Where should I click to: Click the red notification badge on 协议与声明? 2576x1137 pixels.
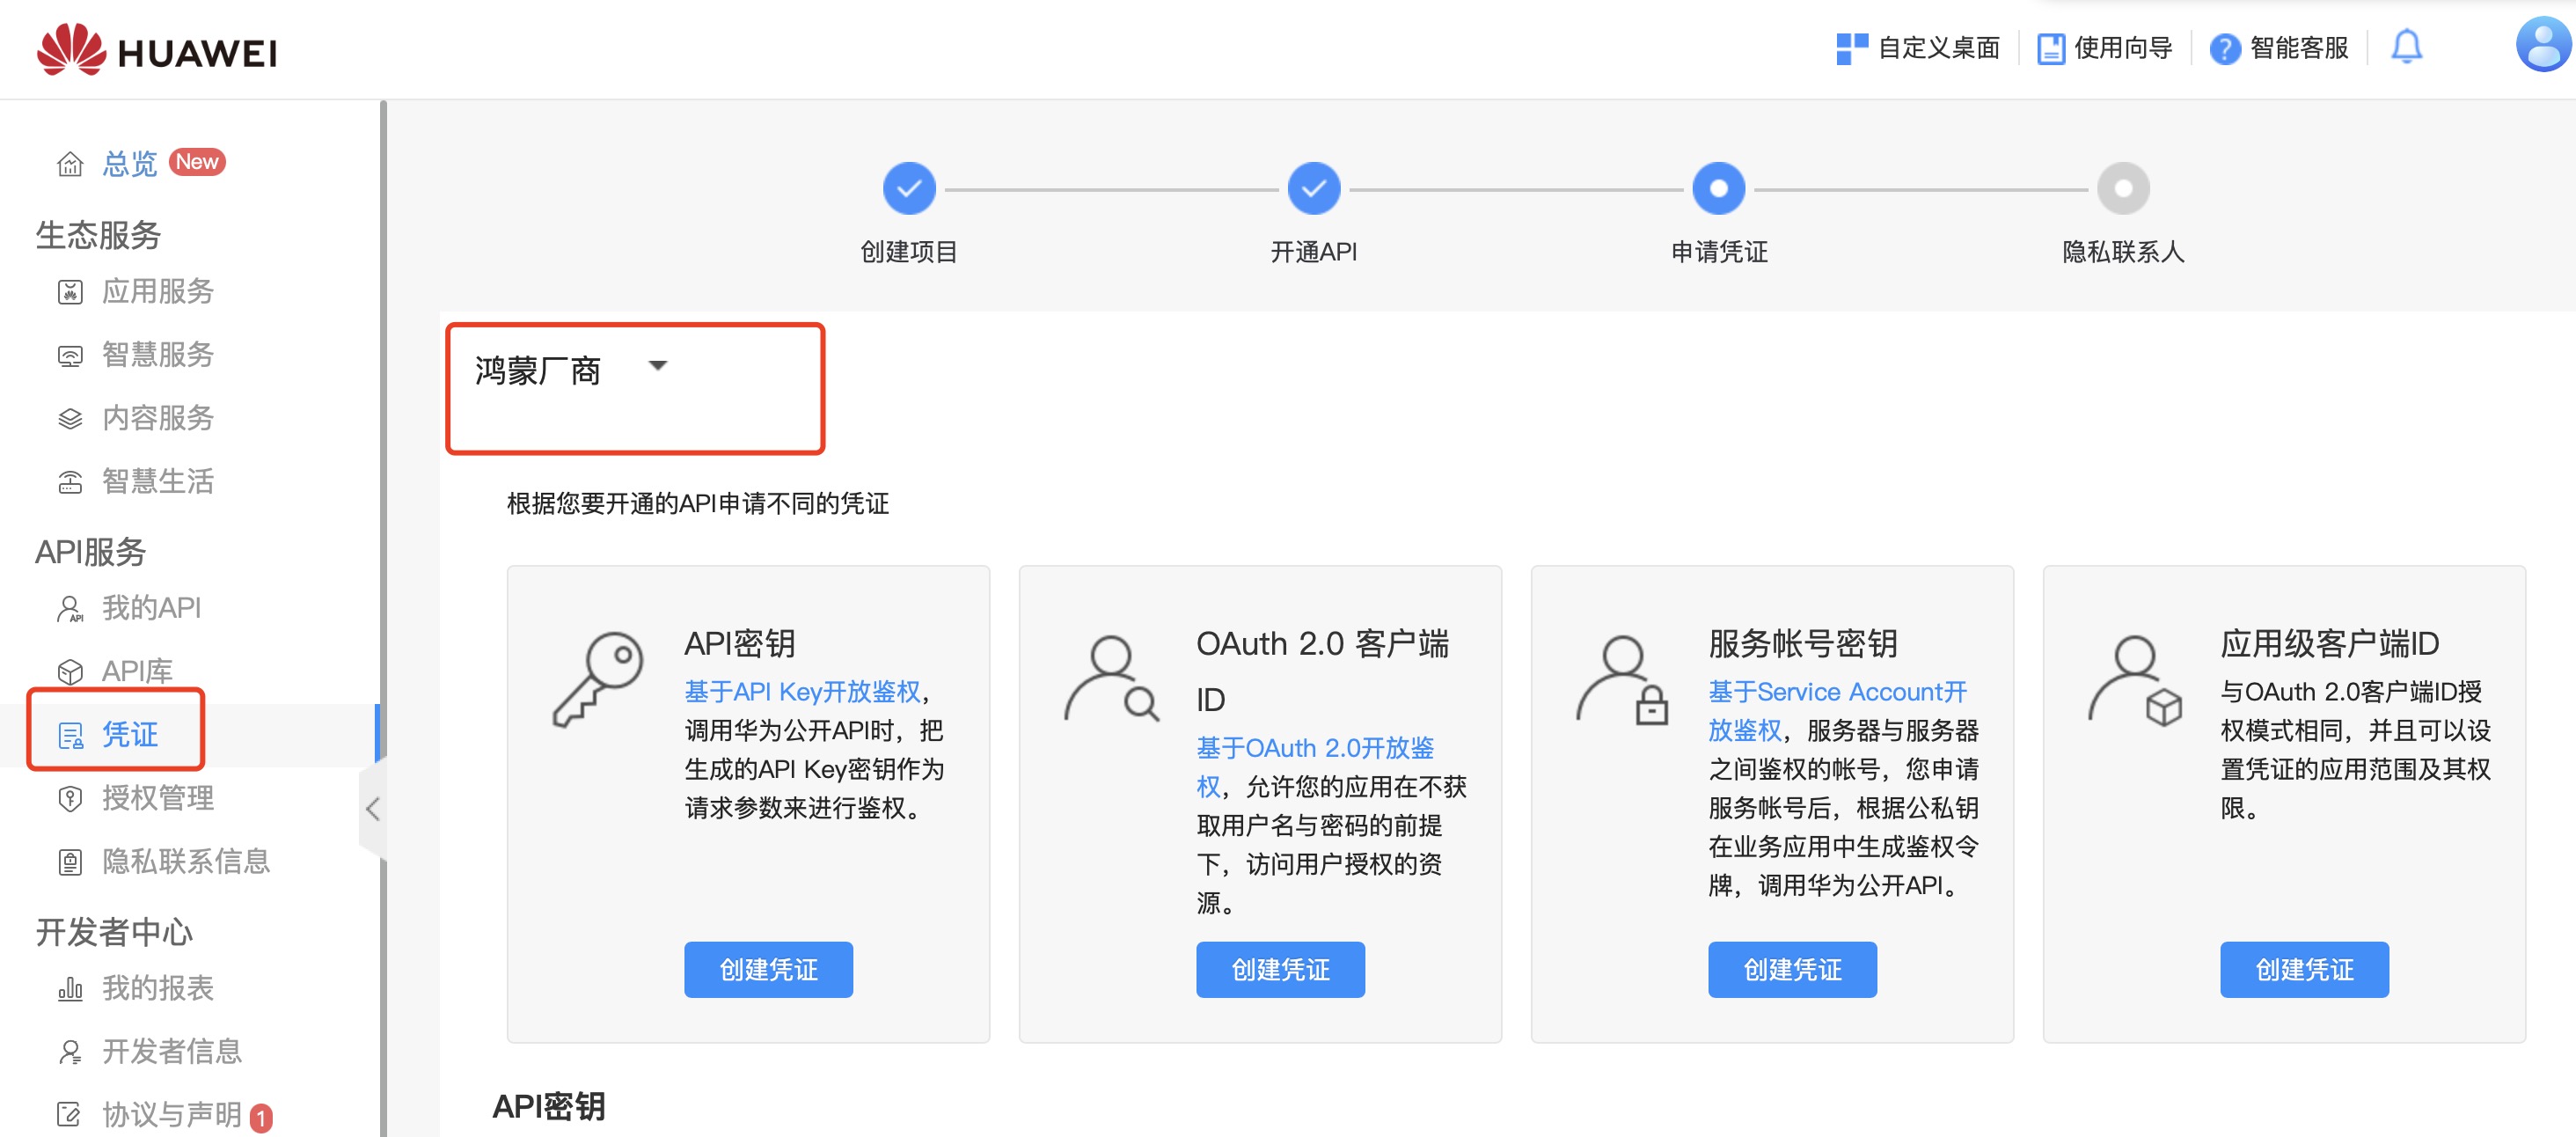point(261,1118)
